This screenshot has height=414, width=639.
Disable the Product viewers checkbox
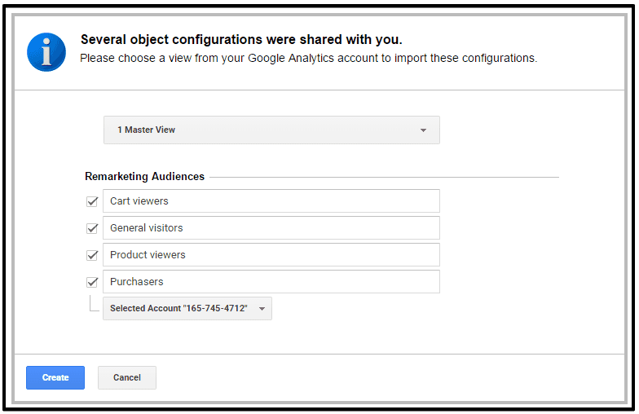coord(92,255)
